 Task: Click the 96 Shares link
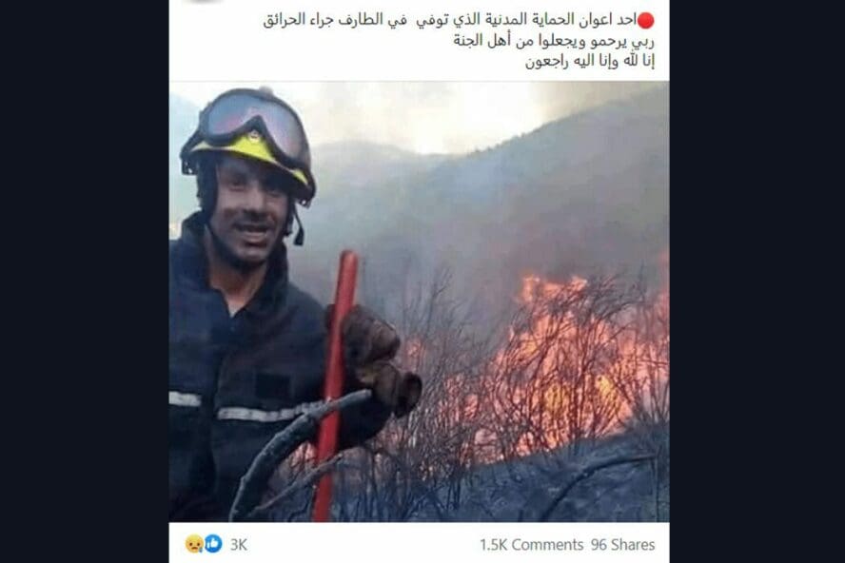click(x=622, y=545)
